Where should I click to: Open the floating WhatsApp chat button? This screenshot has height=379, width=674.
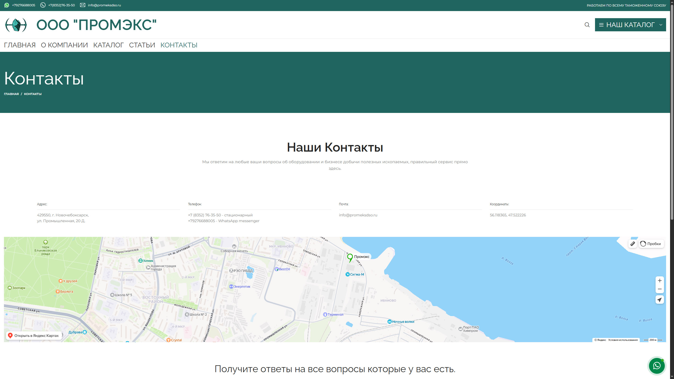(x=657, y=366)
